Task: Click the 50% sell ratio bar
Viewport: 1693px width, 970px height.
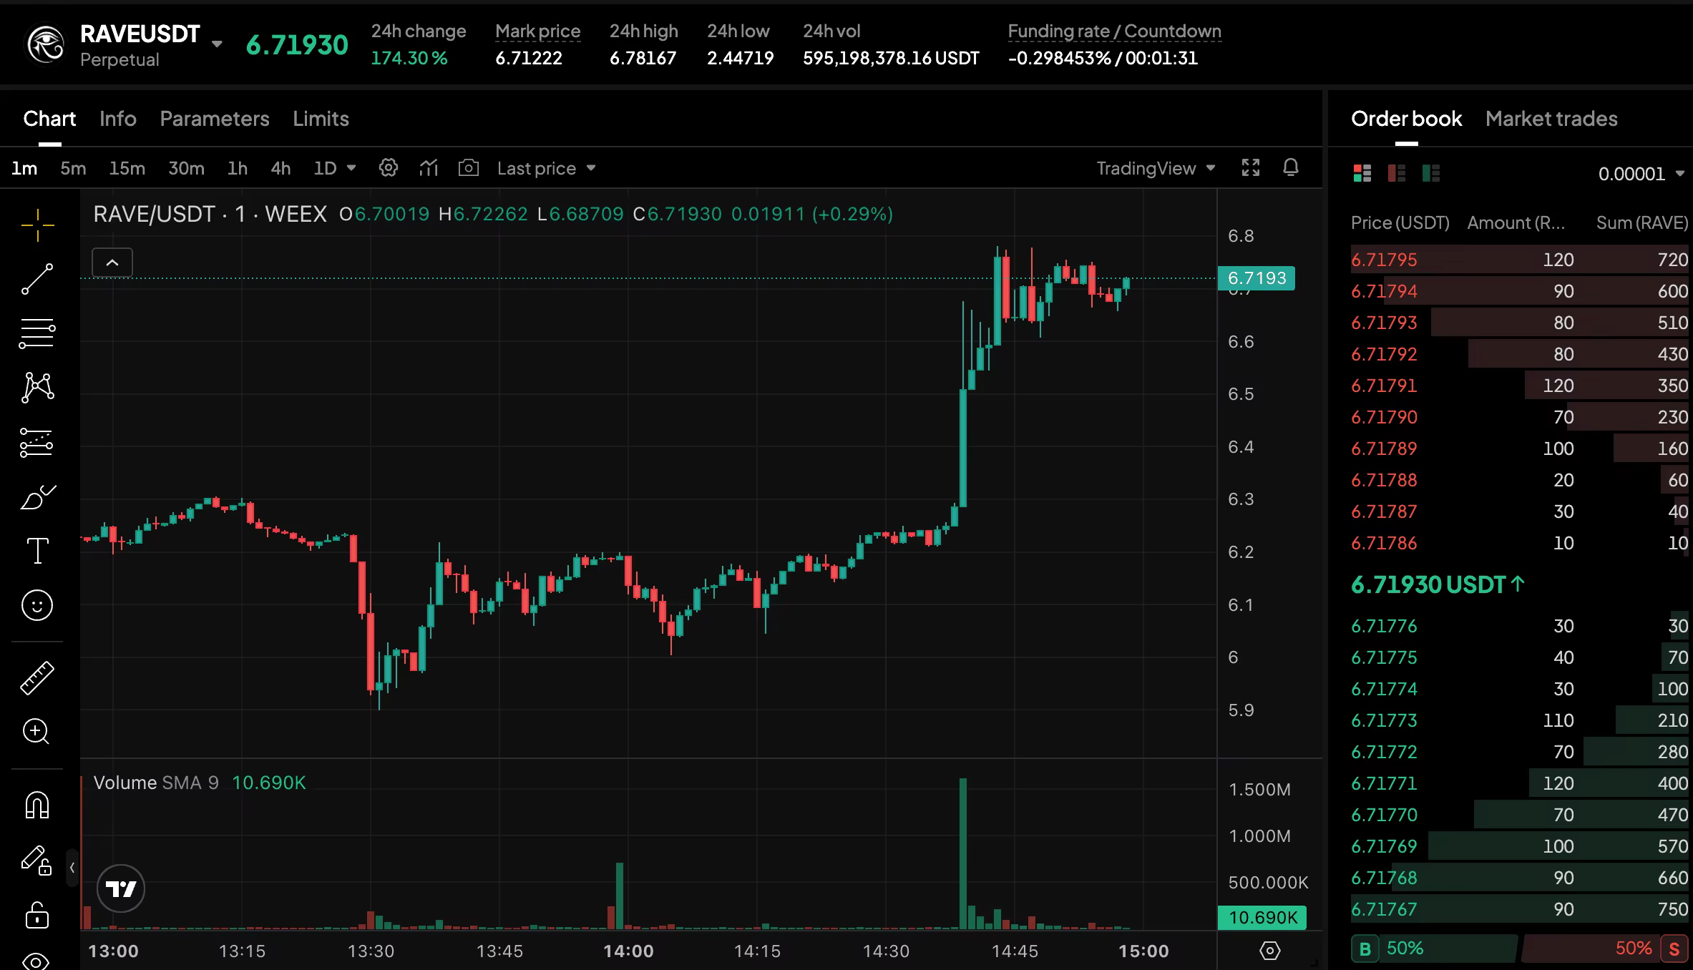Action: click(x=1590, y=949)
